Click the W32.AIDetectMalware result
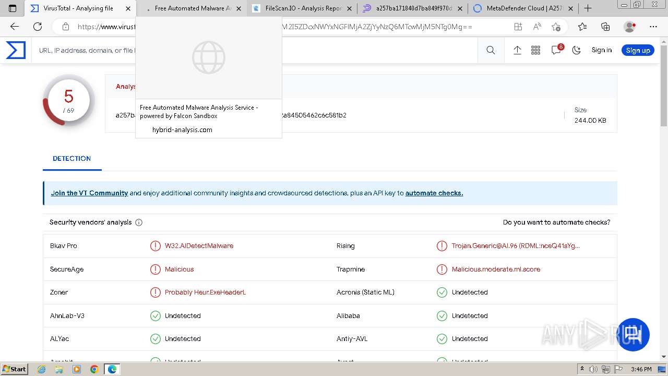This screenshot has height=376, width=668. pyautogui.click(x=199, y=245)
